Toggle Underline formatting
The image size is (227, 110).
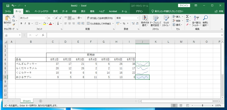tap(29, 23)
